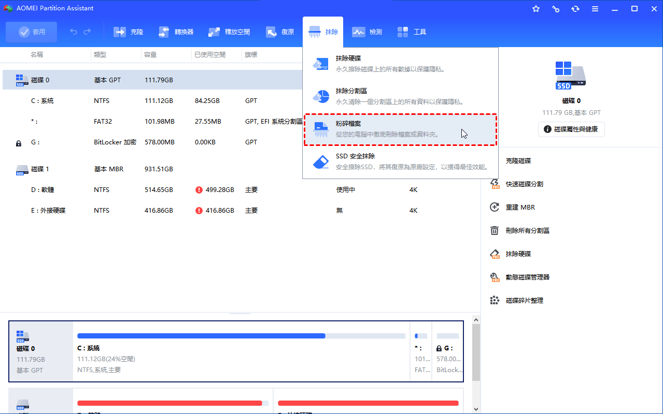Select the 磁碟 0 row in the list
The width and height of the screenshot is (663, 414).
153,80
